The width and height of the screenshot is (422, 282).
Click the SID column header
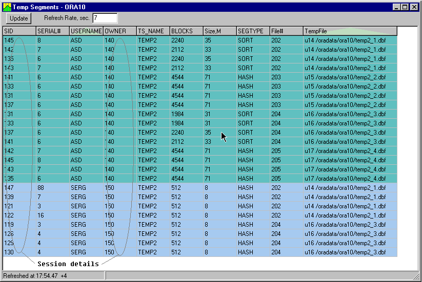[19, 31]
